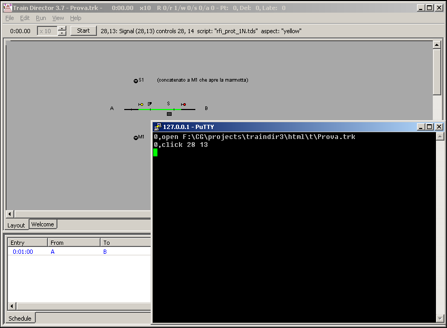The height and width of the screenshot is (328, 447).
Task: Click the PuTTY icon in title bar
Action: [157, 127]
